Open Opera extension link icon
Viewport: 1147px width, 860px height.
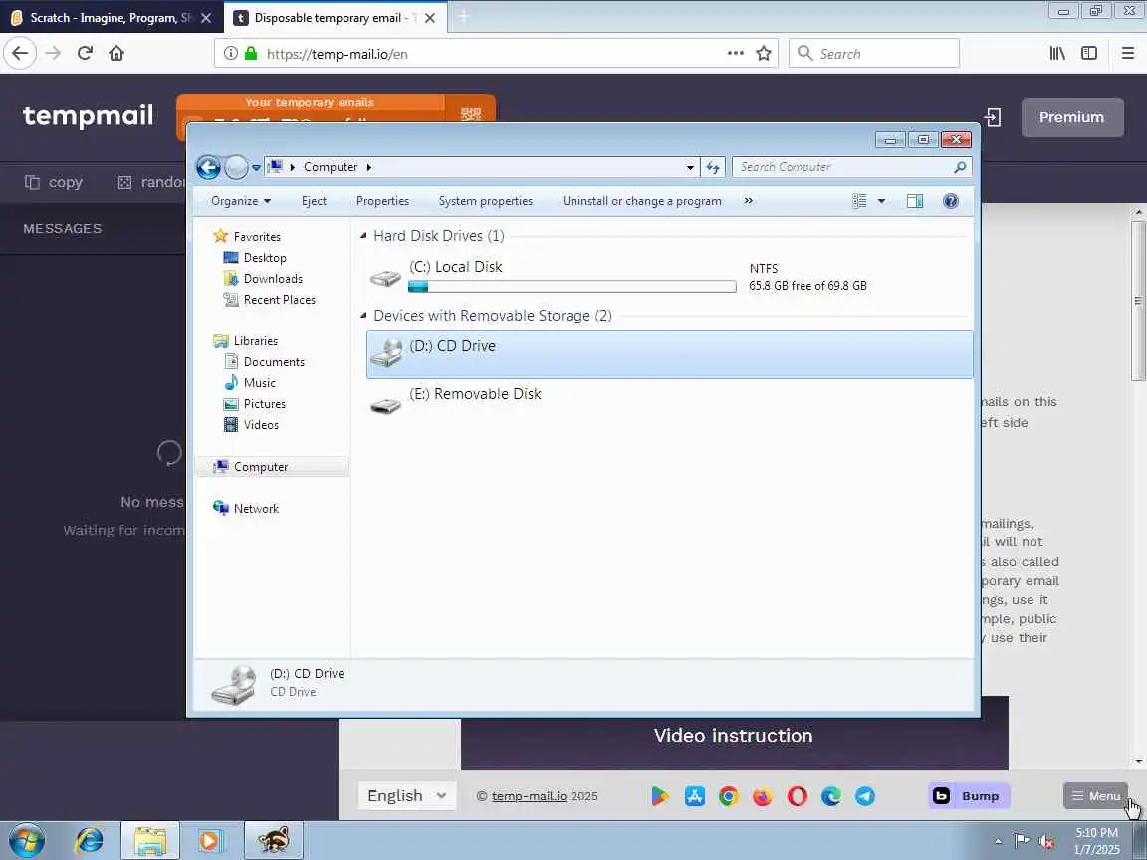(x=798, y=796)
